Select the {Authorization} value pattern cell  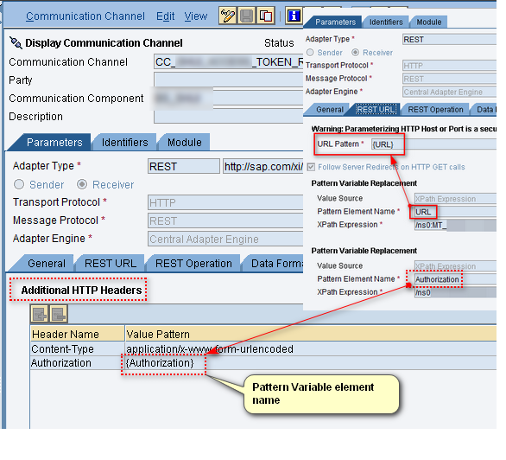pos(311,363)
